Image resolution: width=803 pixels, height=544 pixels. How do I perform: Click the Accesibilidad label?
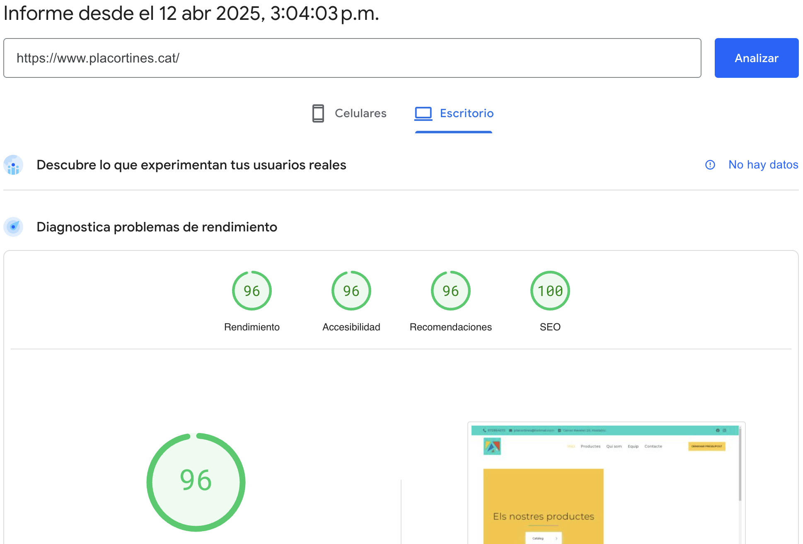point(351,327)
